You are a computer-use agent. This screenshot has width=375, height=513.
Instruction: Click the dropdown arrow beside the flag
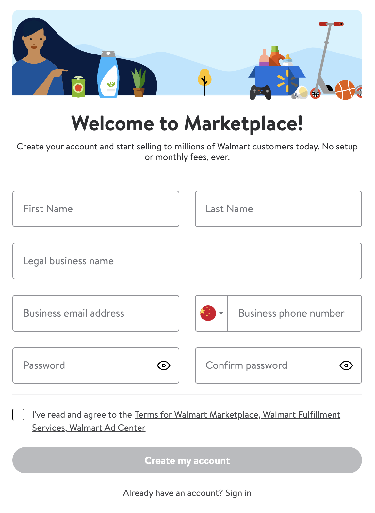tap(222, 313)
